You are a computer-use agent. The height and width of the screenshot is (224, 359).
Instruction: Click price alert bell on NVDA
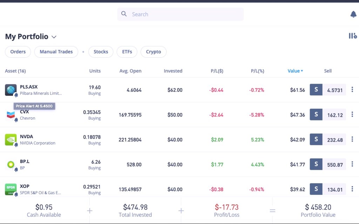[16, 145]
